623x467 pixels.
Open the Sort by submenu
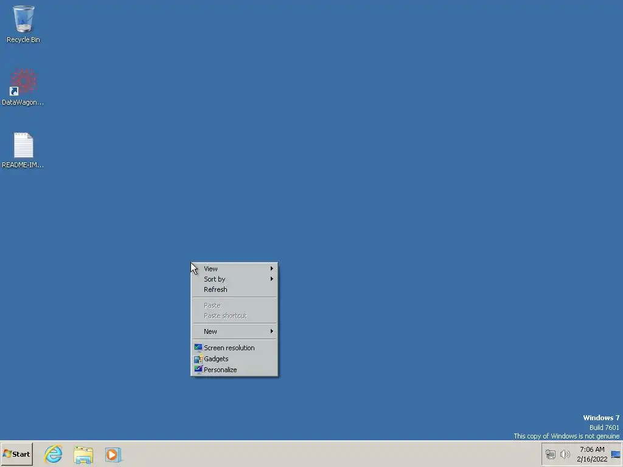pyautogui.click(x=234, y=279)
